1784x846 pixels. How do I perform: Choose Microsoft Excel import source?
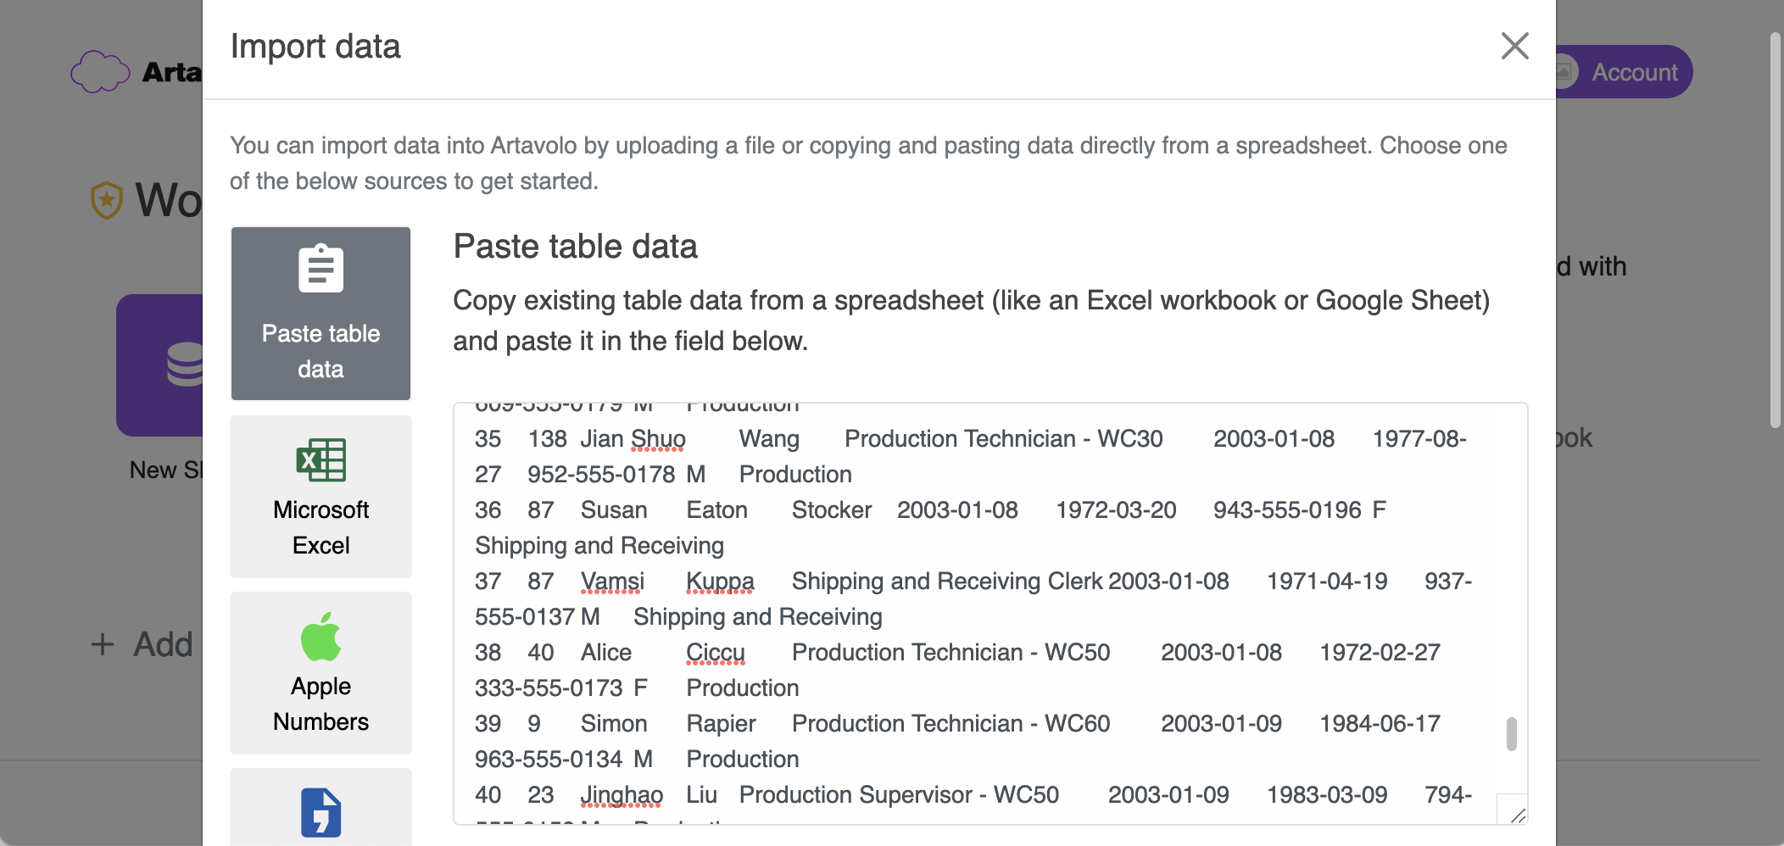click(x=321, y=496)
